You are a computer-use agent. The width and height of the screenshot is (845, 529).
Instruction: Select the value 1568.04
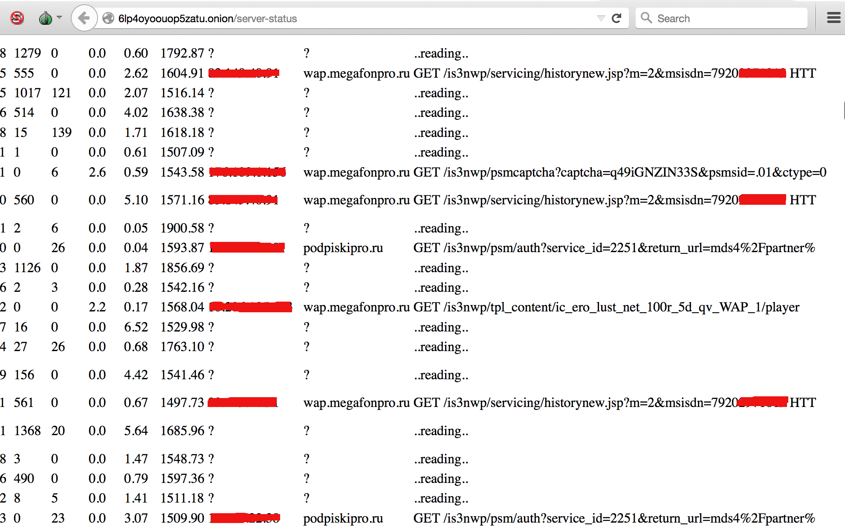182,307
